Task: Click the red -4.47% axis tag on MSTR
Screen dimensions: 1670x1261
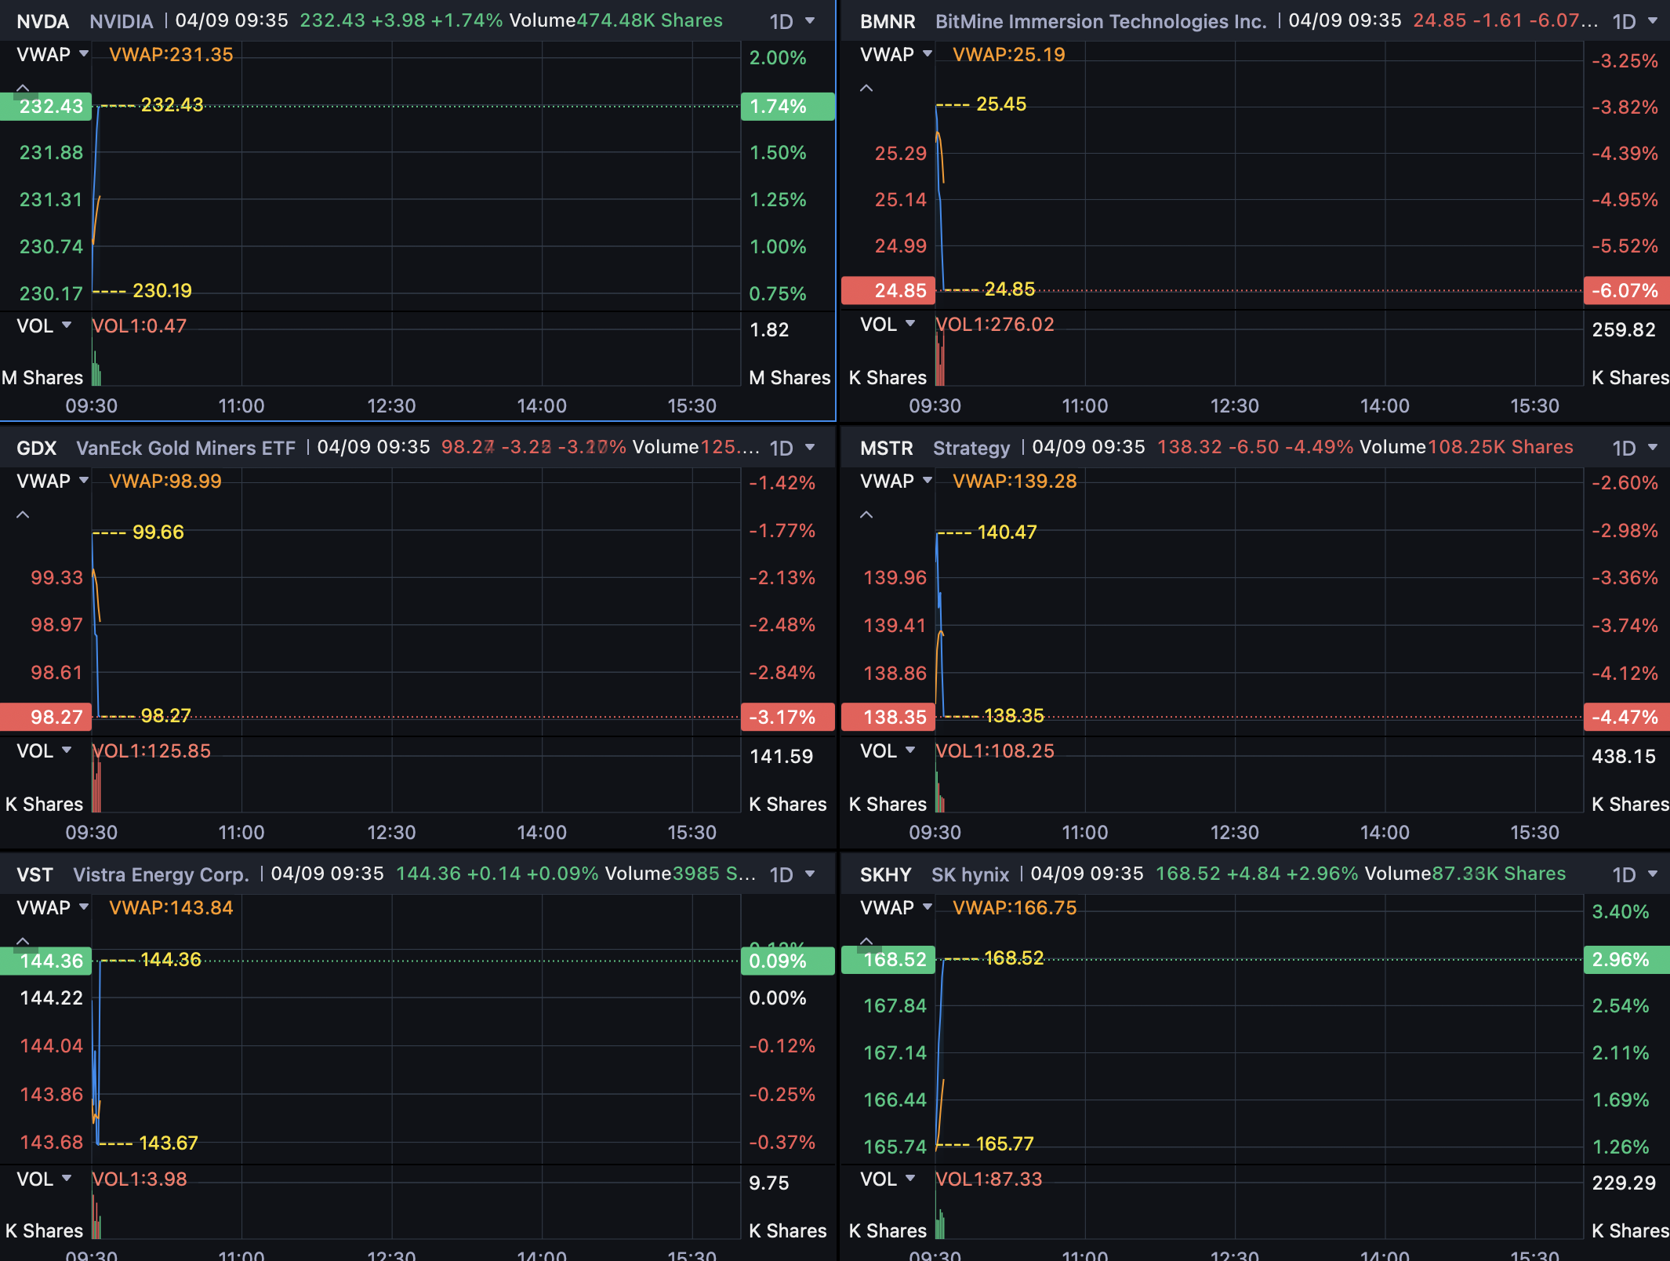Action: tap(1627, 717)
